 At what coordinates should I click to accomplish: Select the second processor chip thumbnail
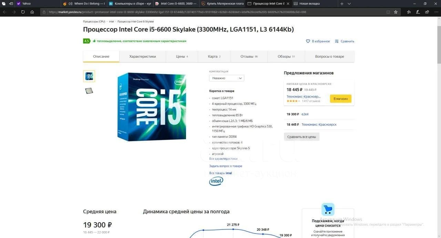coord(89,91)
